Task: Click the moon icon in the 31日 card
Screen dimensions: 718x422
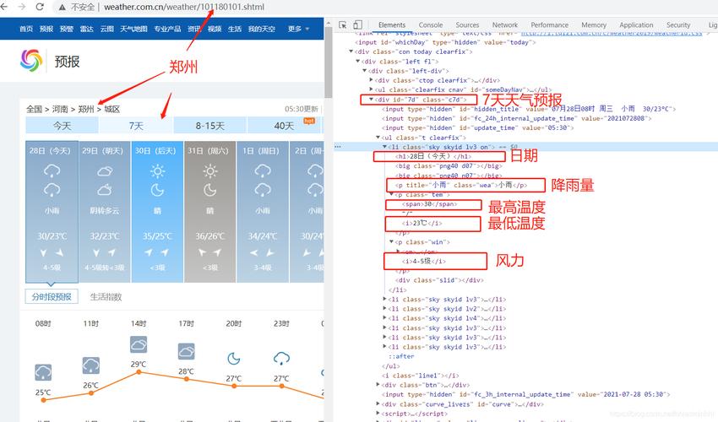Action: click(210, 190)
